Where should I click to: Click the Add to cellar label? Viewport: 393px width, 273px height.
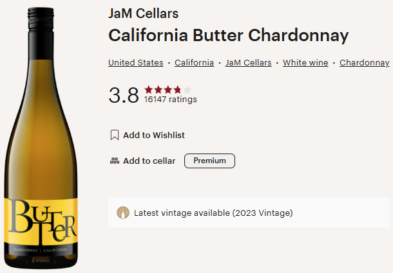149,161
